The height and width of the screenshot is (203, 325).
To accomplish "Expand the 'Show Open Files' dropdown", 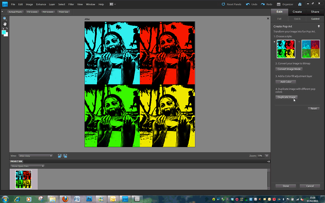I will tap(27, 166).
